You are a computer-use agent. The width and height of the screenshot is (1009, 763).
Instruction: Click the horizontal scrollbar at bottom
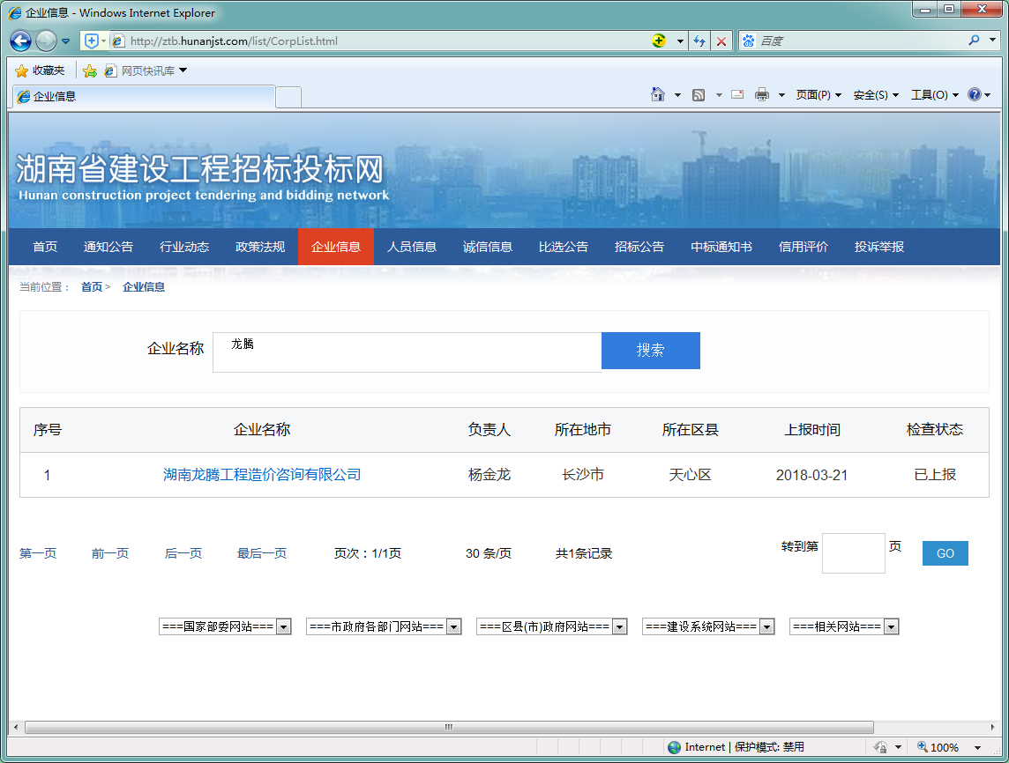click(x=448, y=727)
